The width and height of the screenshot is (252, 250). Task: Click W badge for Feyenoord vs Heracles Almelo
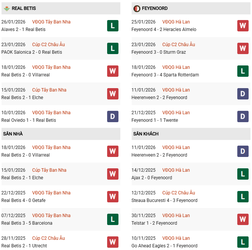[243, 26]
